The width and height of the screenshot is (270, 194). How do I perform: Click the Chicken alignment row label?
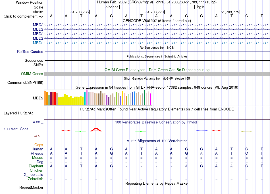pyautogui.click(x=36, y=170)
